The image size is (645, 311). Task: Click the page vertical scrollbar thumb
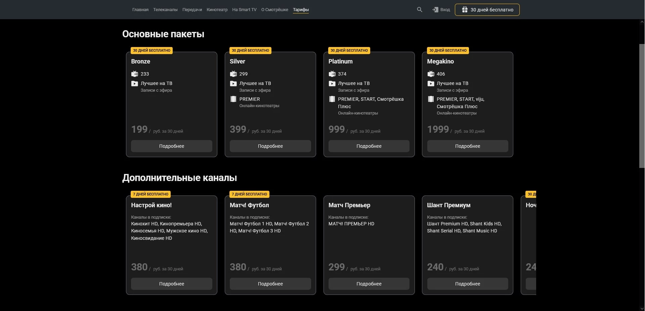(642, 106)
